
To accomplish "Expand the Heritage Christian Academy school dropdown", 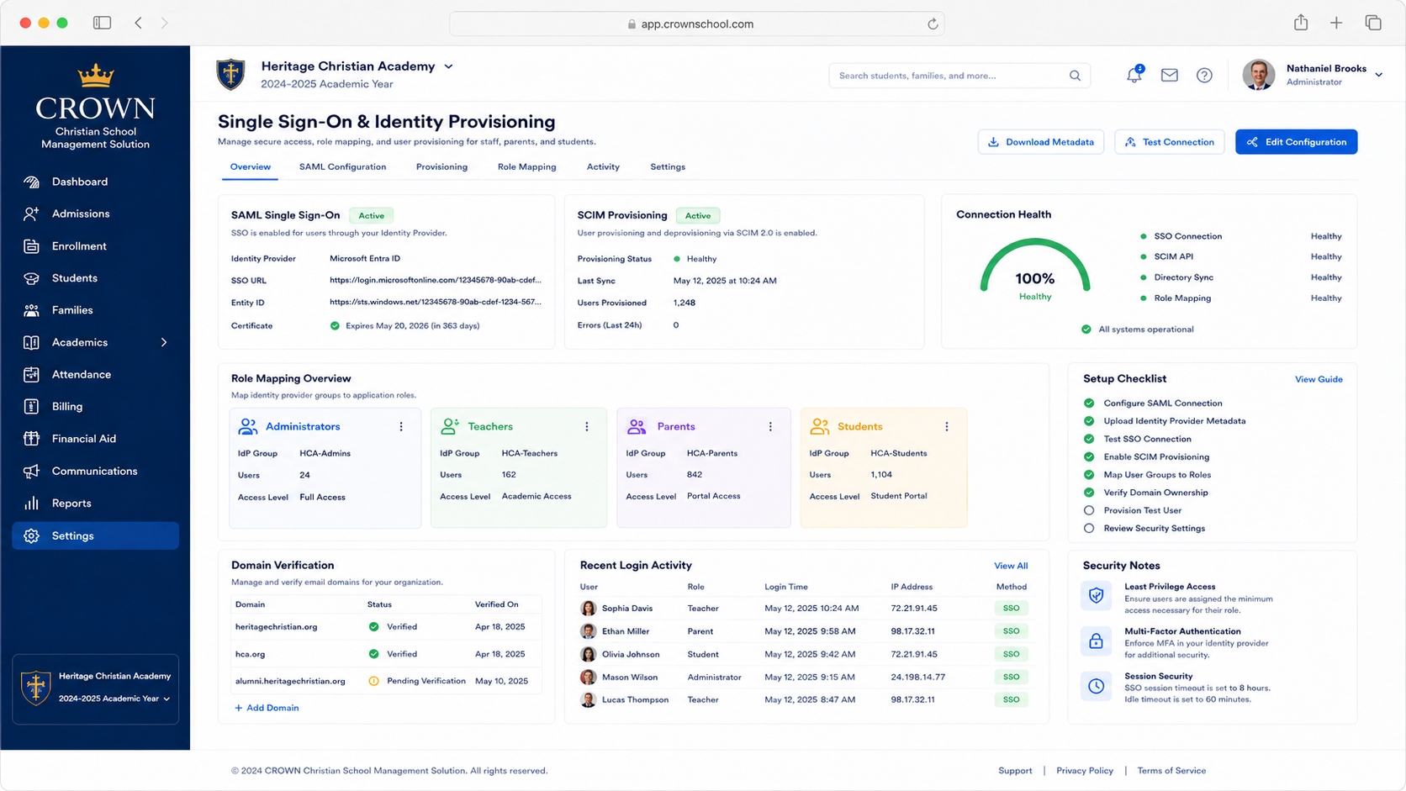I will coord(448,66).
